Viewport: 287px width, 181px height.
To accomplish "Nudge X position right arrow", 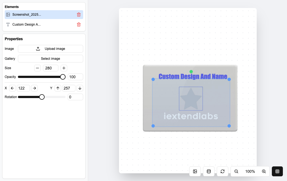I will click(34, 88).
